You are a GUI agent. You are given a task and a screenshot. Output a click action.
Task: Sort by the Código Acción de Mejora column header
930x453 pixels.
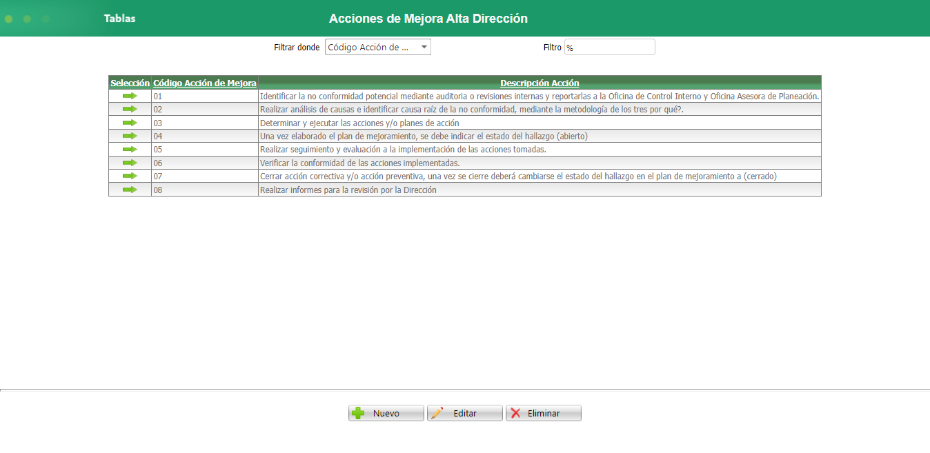204,83
